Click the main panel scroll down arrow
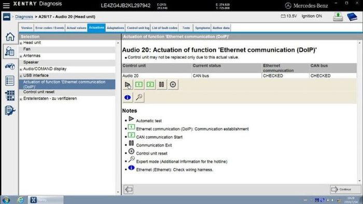363x204 pixels. [x=359, y=181]
